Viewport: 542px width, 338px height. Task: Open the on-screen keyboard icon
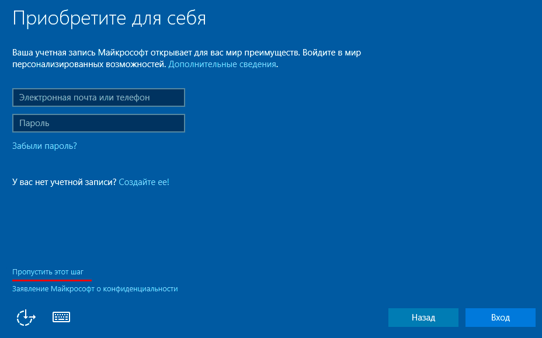(x=61, y=317)
